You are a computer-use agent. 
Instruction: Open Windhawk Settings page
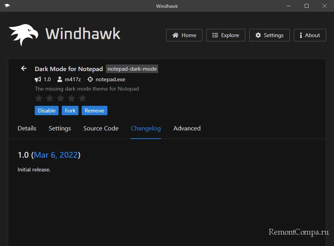click(x=269, y=35)
